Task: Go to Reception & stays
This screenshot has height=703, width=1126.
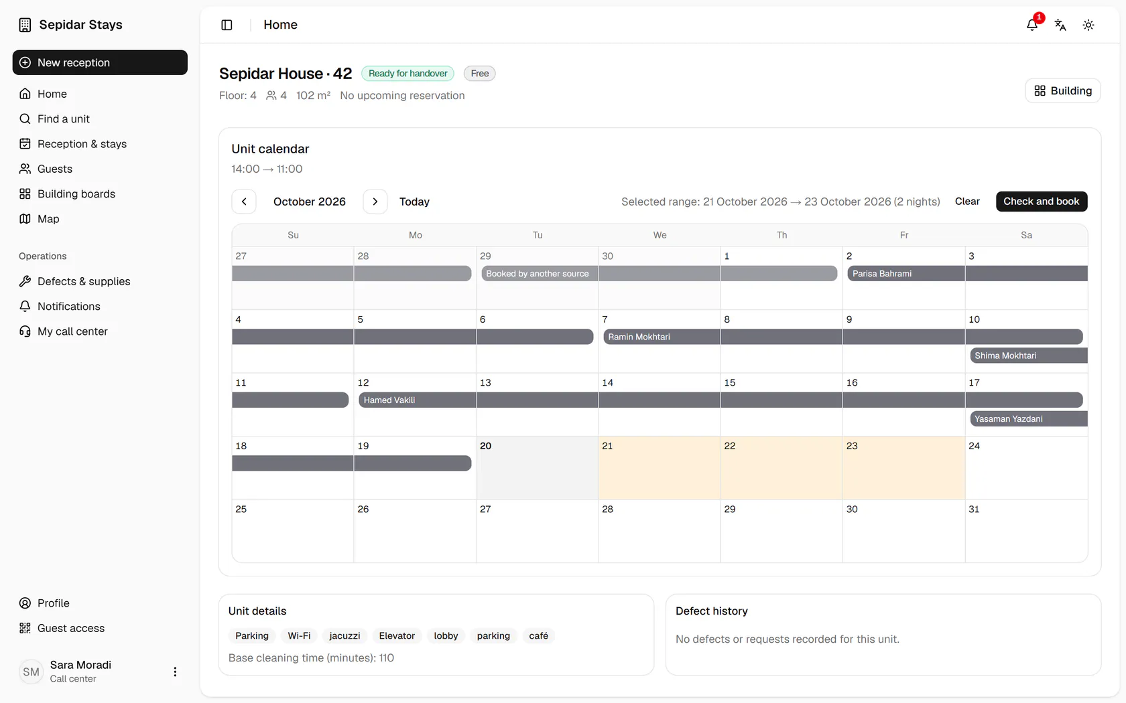Action: 100,144
